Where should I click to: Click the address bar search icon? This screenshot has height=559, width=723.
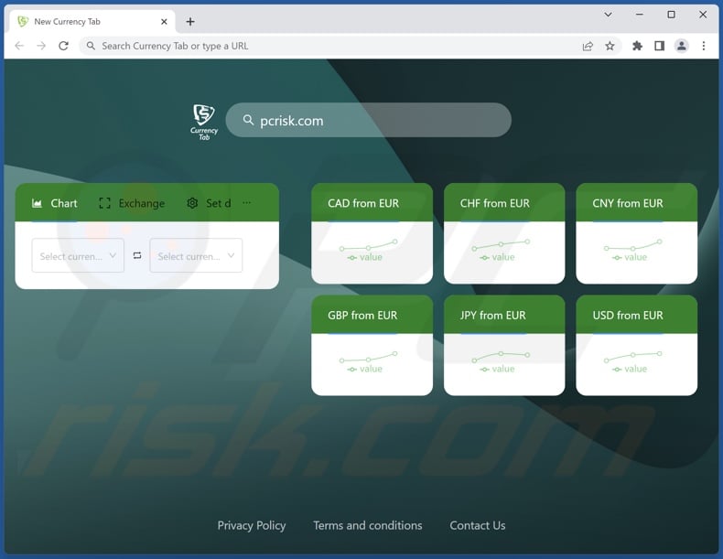point(91,46)
